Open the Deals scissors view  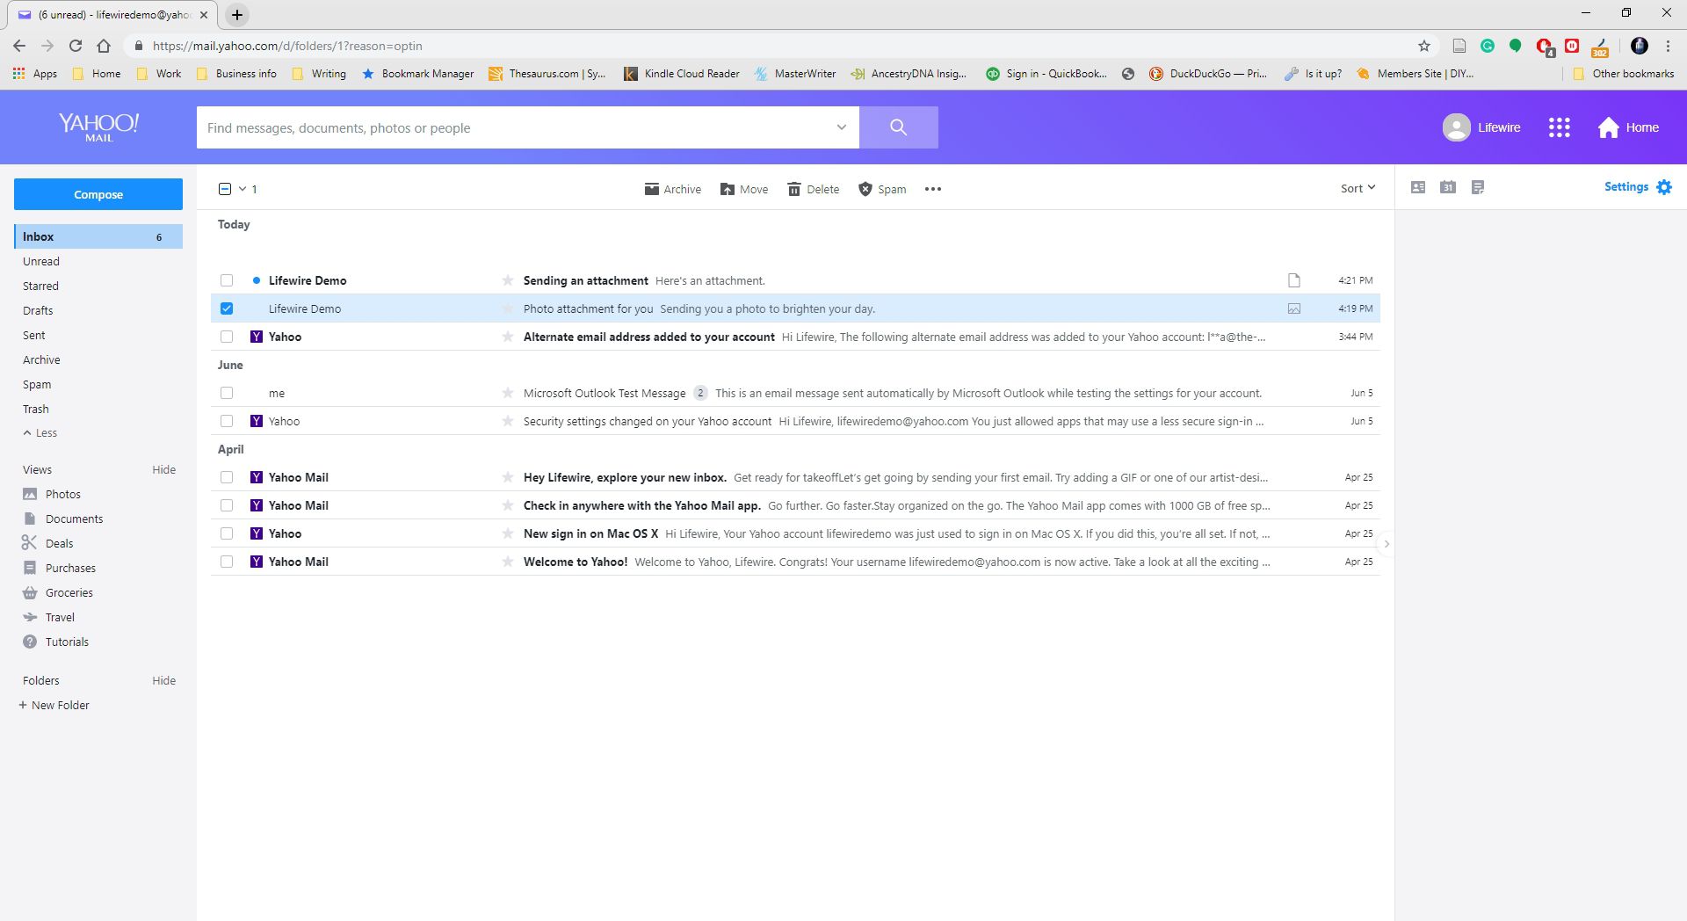[48, 543]
